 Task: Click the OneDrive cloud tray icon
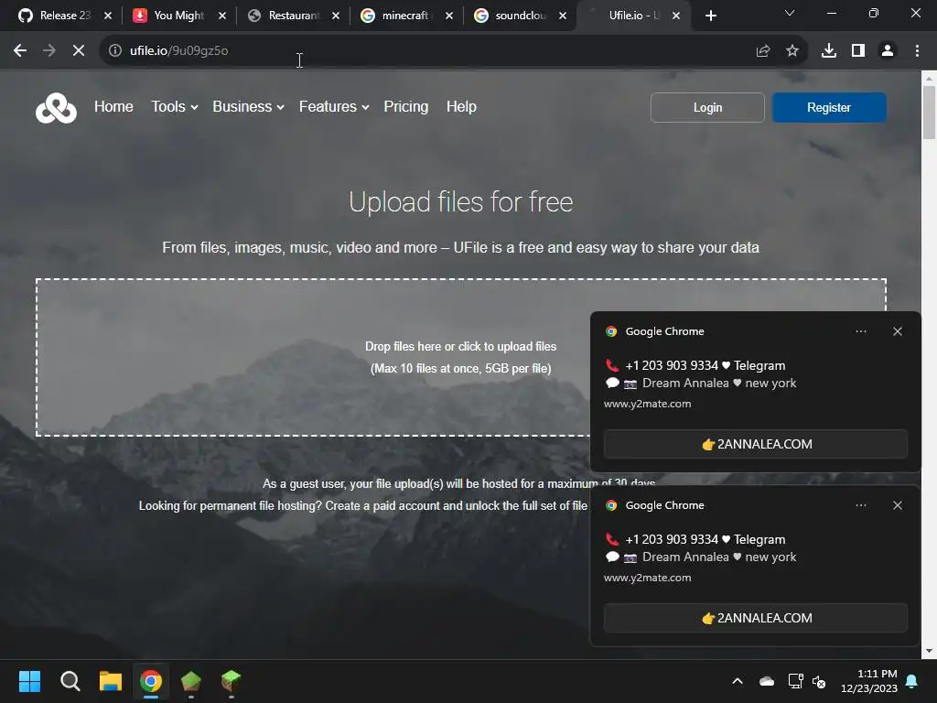(767, 681)
